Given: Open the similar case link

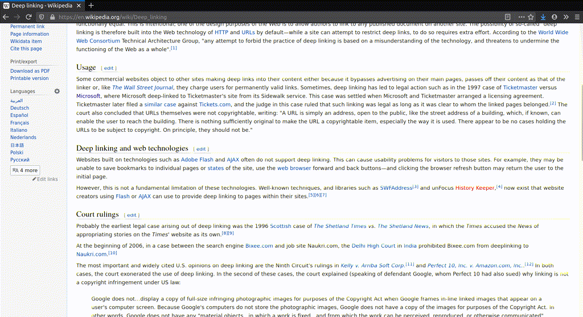Looking at the screenshot, I should pyautogui.click(x=160, y=105).
